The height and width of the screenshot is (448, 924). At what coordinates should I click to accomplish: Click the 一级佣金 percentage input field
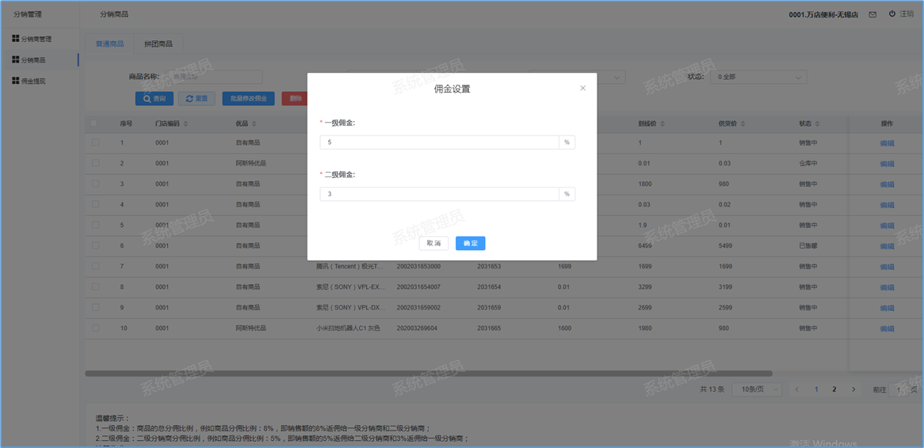pos(439,142)
